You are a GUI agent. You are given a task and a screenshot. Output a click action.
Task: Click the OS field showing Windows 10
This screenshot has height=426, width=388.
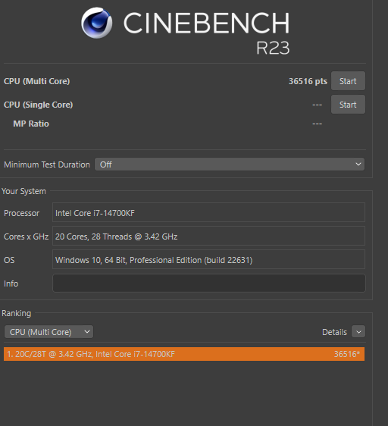[208, 259]
